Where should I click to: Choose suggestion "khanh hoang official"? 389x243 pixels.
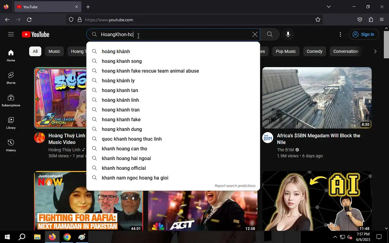(x=173, y=168)
